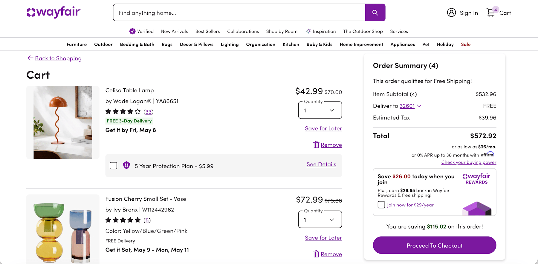The height and width of the screenshot is (264, 538).
Task: Click the 32601 zip code link
Action: pos(407,106)
